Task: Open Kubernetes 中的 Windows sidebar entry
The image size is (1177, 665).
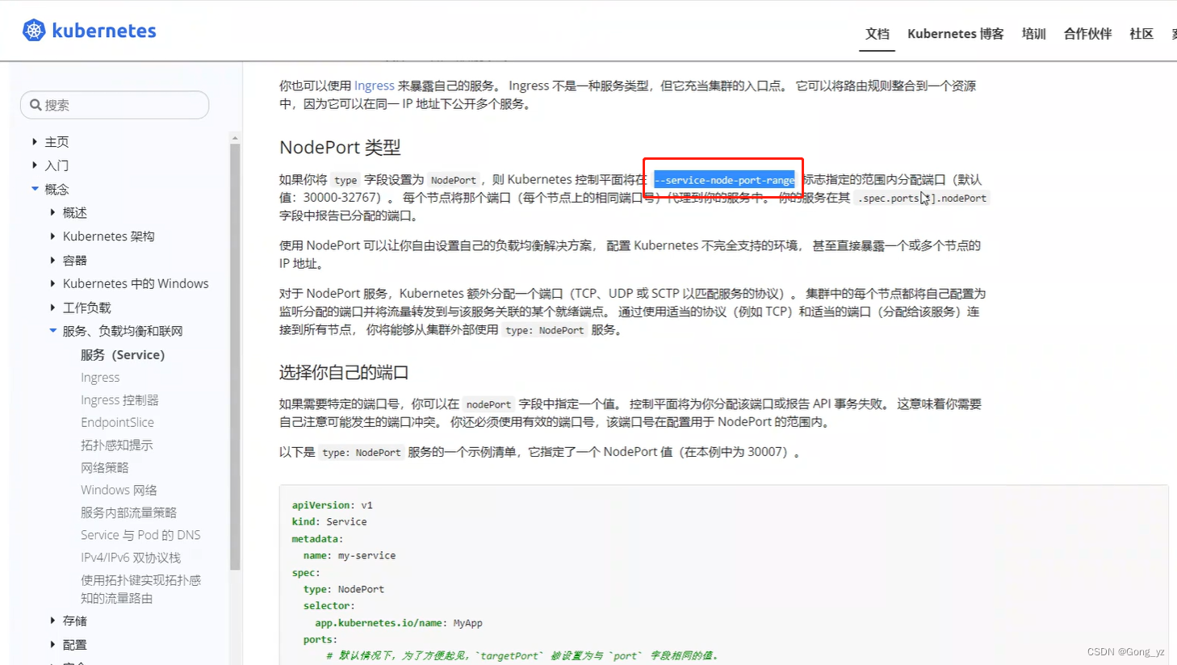Action: [x=136, y=283]
